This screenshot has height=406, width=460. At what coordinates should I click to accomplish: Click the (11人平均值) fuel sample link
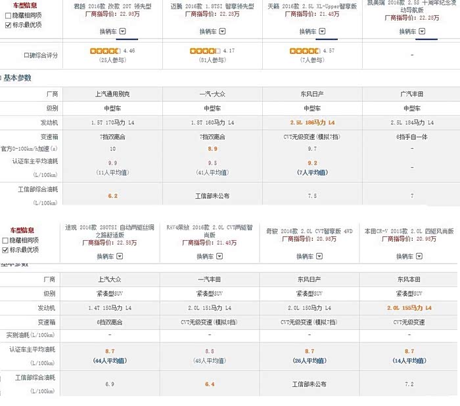click(x=112, y=173)
